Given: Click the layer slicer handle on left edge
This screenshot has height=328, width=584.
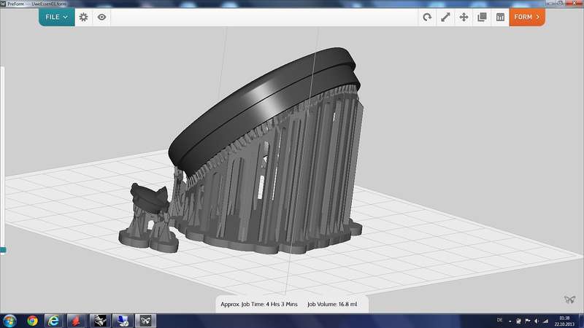Looking at the screenshot, I should [x=3, y=250].
